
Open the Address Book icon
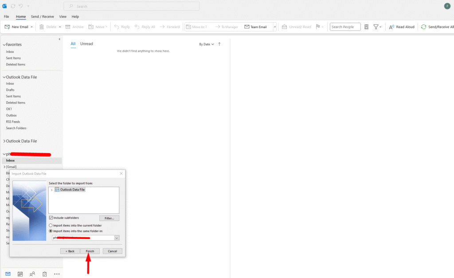366,27
